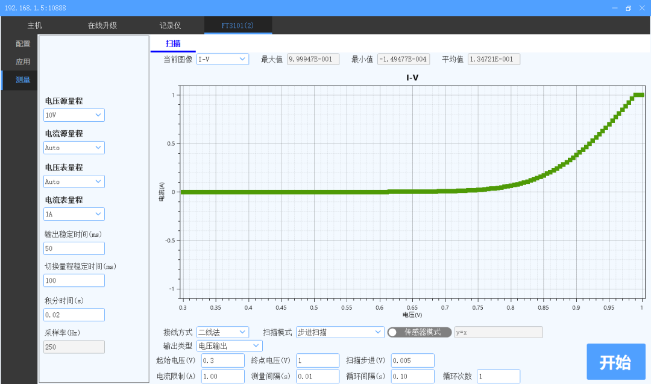The height and width of the screenshot is (384, 651).
Task: Click the 最小值 value -1.49477E-004
Action: (403, 59)
